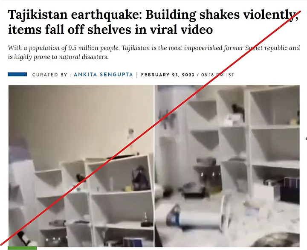This screenshot has height=250, width=307.
Task: Open the left video frame of shaking shelves
Action: pos(81,166)
